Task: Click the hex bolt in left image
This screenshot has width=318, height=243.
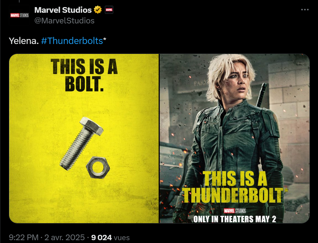Action: [81, 143]
